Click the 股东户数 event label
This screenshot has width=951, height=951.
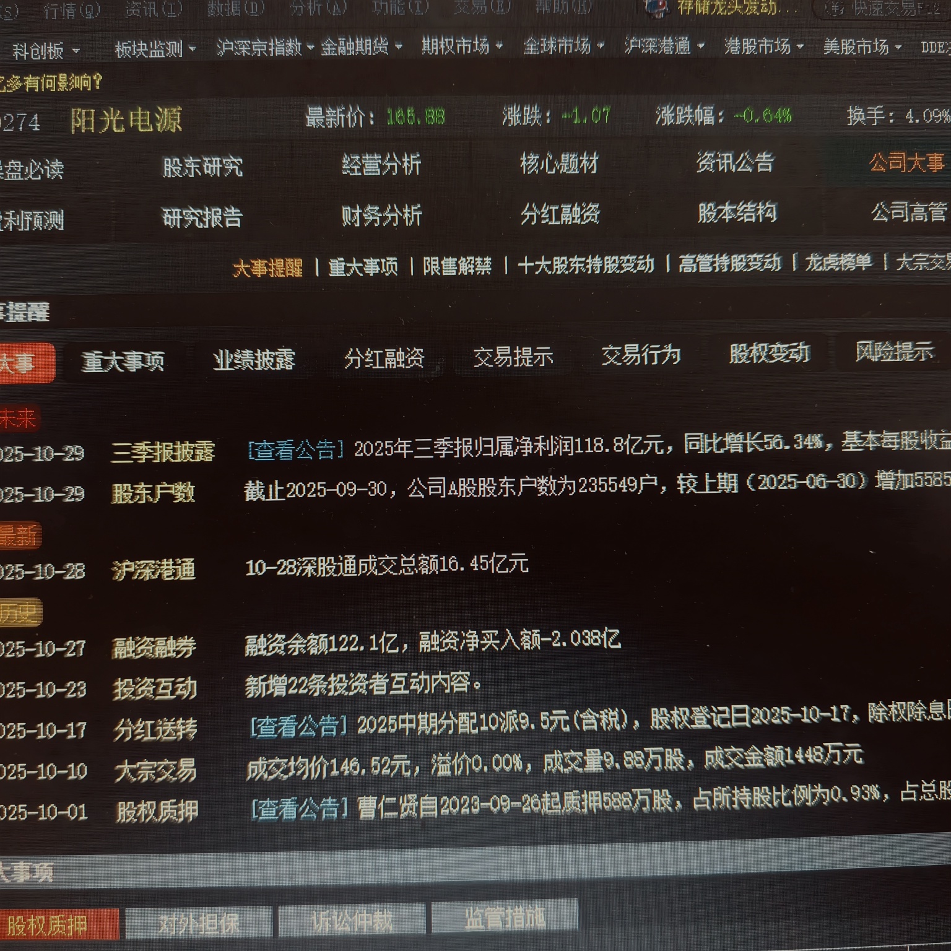pos(153,493)
